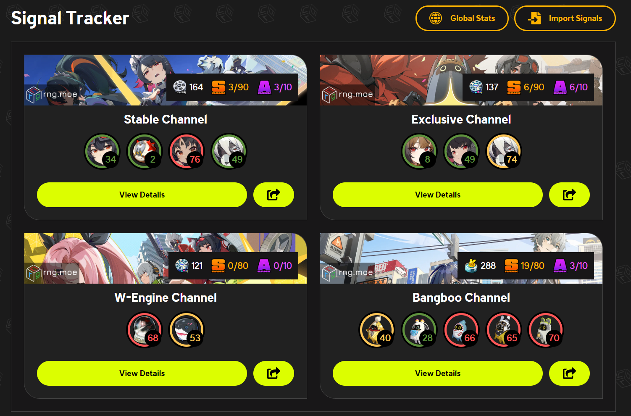Image resolution: width=631 pixels, height=416 pixels.
Task: Click the Exclusive Channel A-rank 6/10 counter
Action: (x=571, y=87)
